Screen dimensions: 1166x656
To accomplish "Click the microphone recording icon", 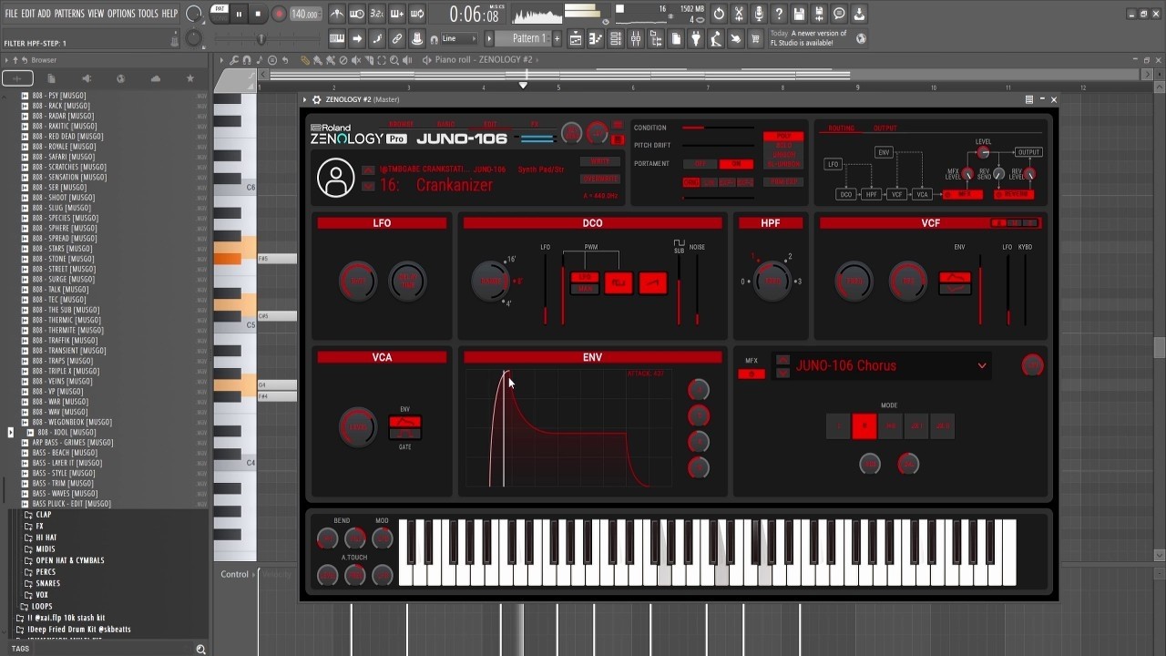I will pos(759,14).
